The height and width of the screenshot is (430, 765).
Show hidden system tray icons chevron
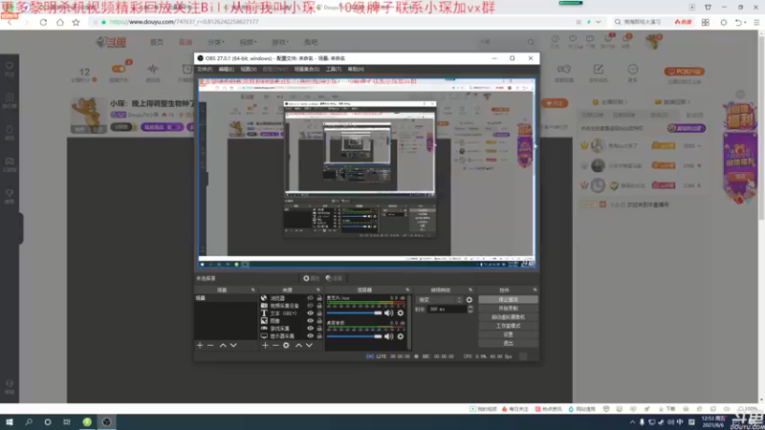coord(632,422)
